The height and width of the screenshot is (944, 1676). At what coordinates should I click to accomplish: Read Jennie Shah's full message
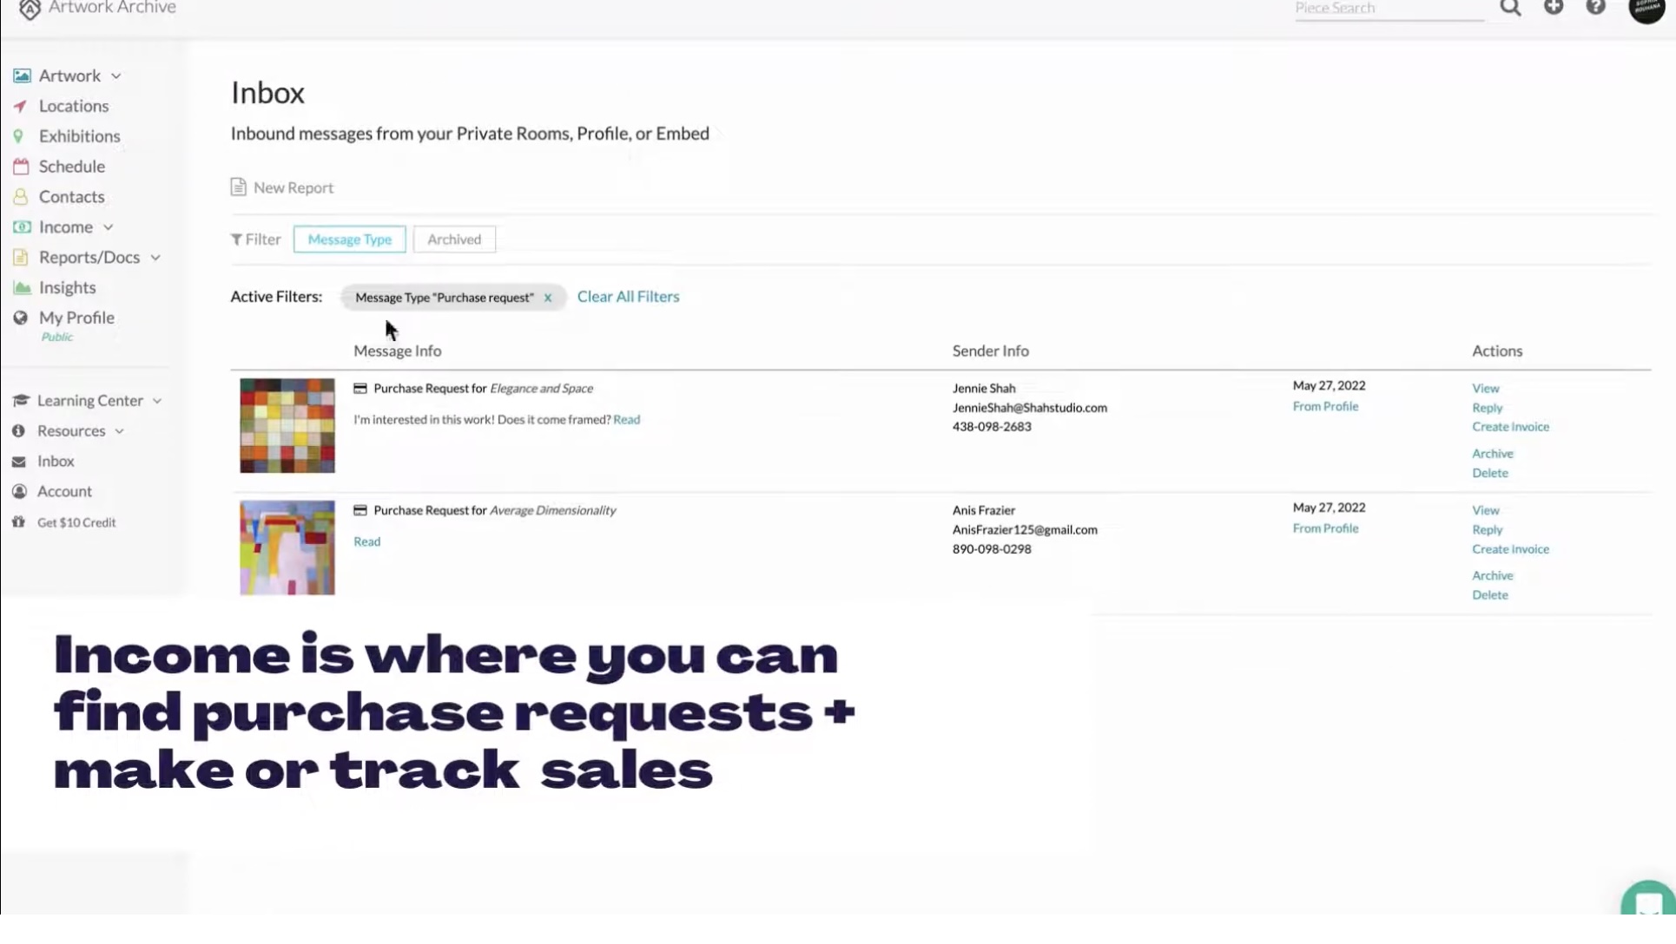coord(627,420)
